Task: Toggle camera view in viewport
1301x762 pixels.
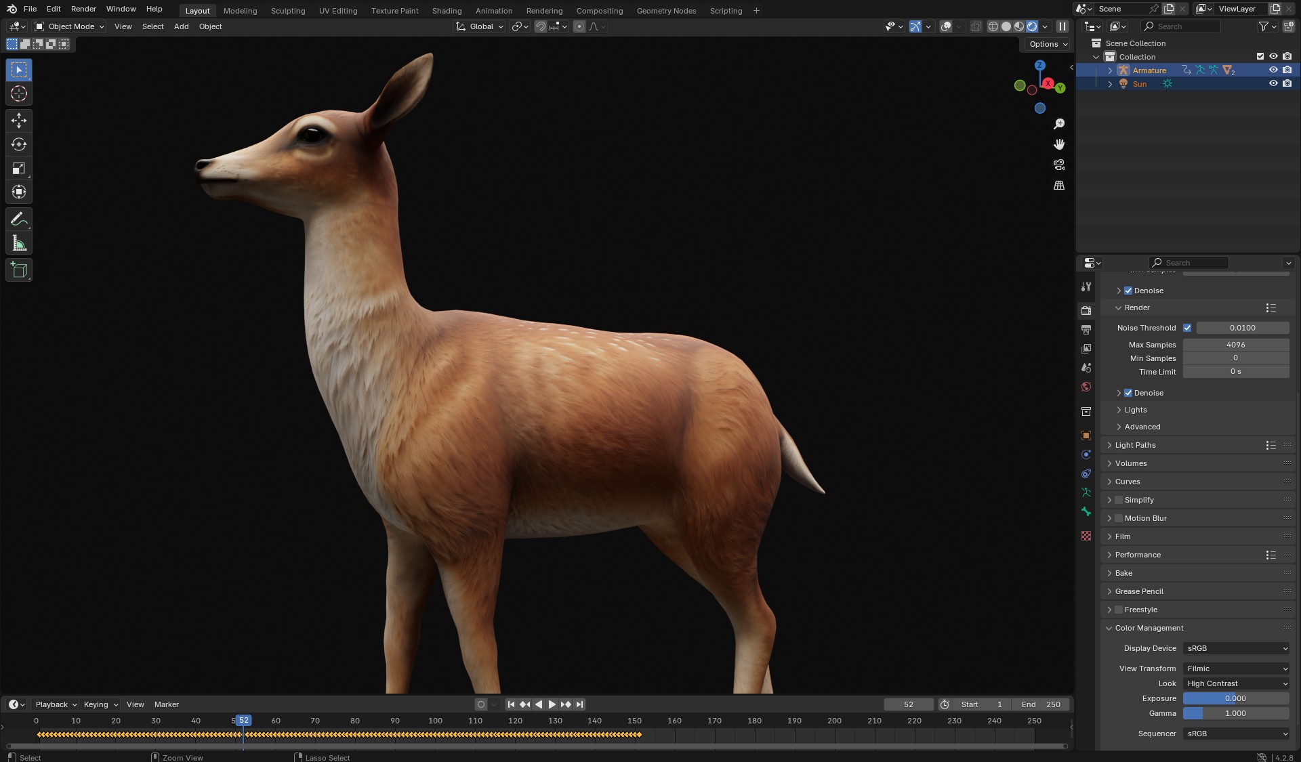Action: coord(1059,165)
